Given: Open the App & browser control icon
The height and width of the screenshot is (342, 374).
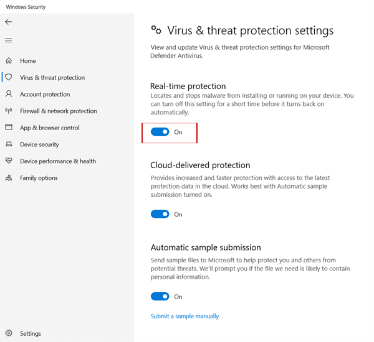Looking at the screenshot, I should 9,128.
